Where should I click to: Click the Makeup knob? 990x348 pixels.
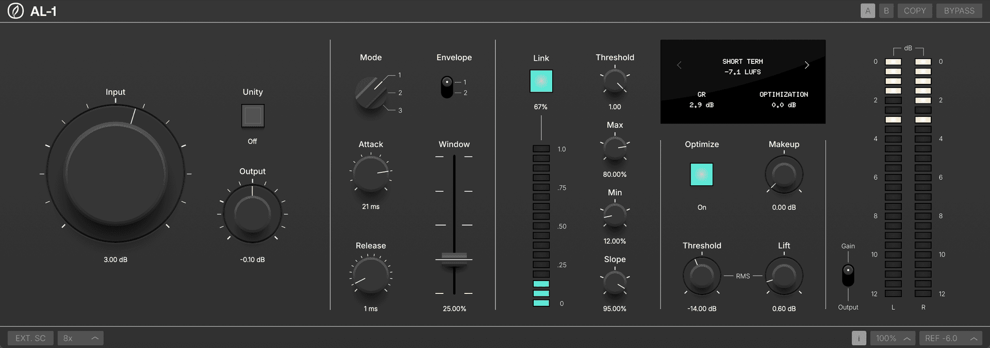point(784,175)
